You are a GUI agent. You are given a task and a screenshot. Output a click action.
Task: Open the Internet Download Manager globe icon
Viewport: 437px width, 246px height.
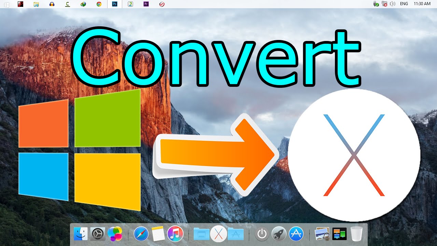pyautogui.click(x=83, y=4)
